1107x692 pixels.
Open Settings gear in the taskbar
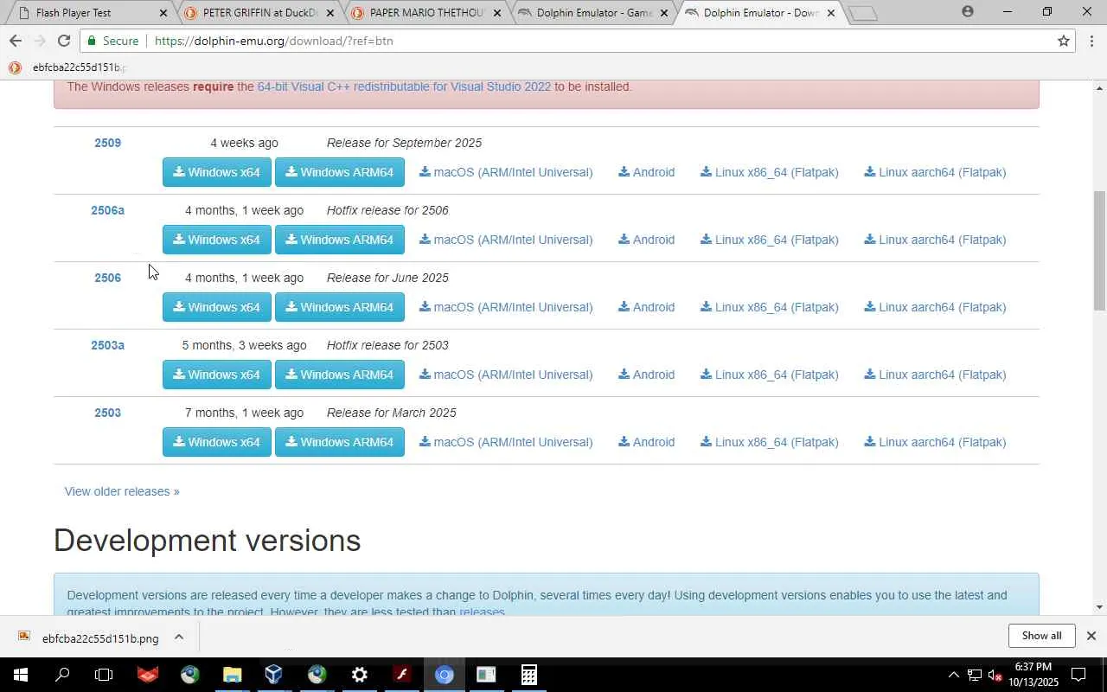359,675
